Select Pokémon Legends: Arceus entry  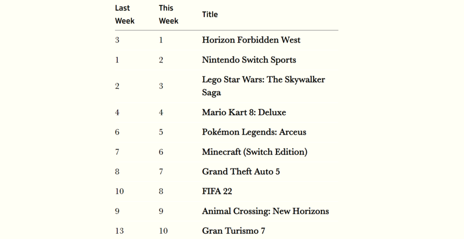[x=254, y=132]
